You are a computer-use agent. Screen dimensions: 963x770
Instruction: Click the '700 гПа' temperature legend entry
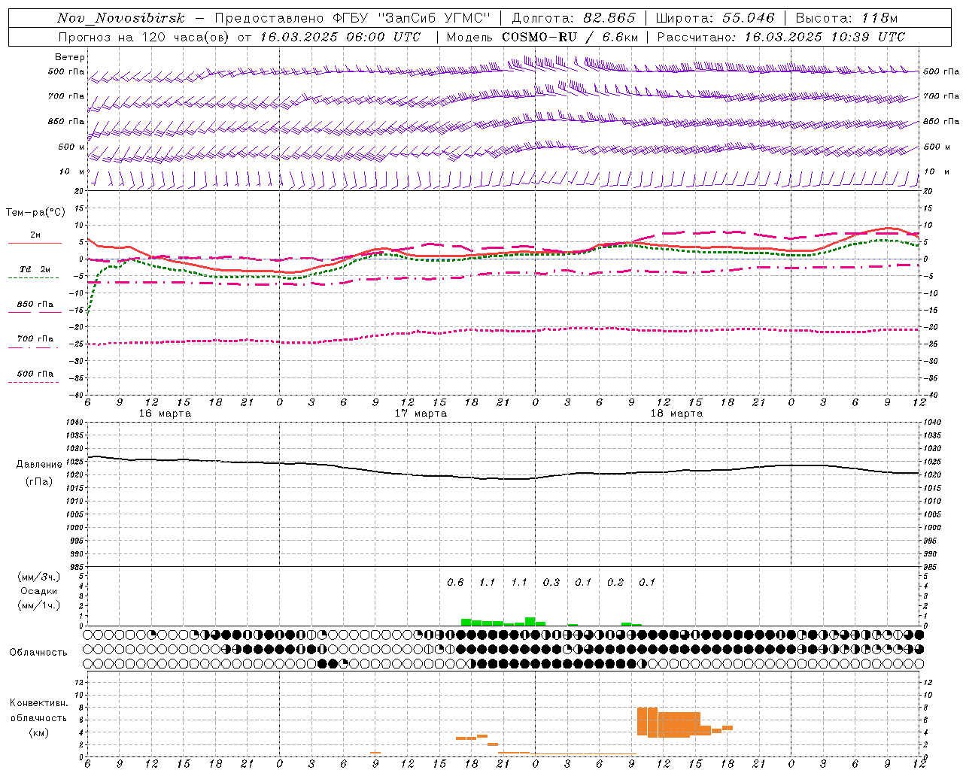pyautogui.click(x=35, y=339)
